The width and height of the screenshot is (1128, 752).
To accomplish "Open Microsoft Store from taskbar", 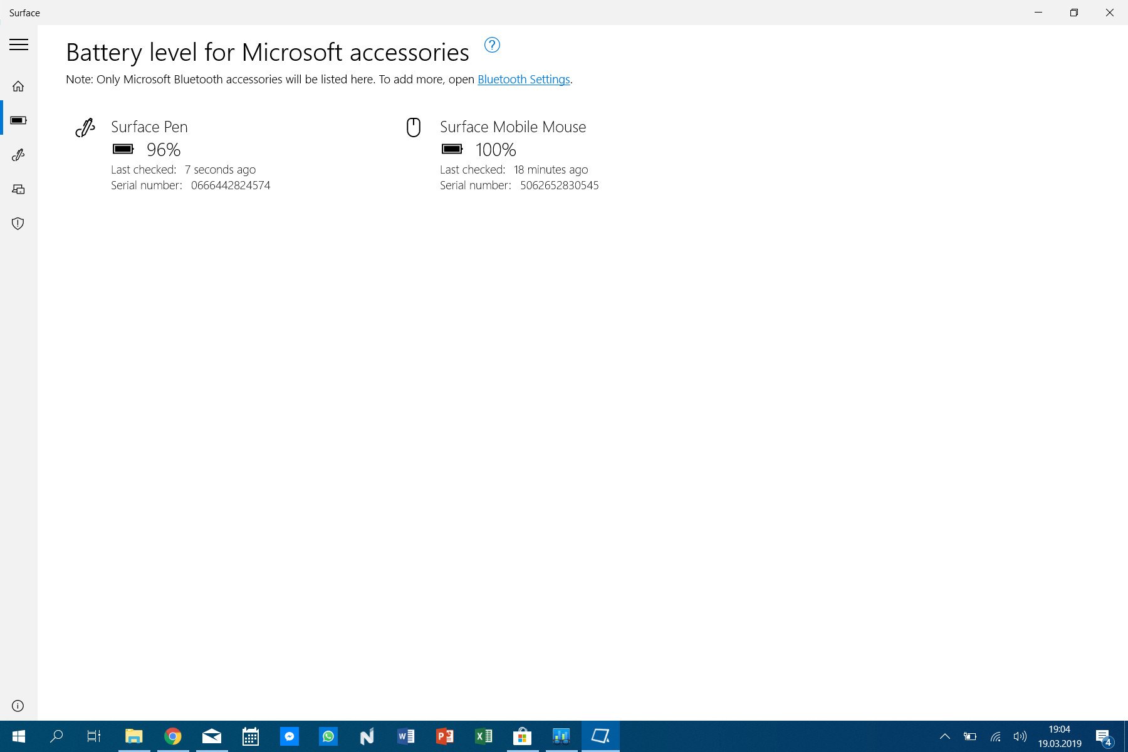I will pyautogui.click(x=523, y=736).
